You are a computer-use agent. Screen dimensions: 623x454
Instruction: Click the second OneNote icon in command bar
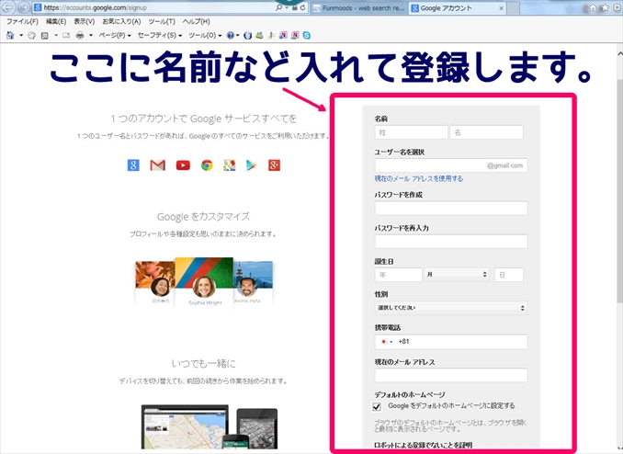point(295,35)
